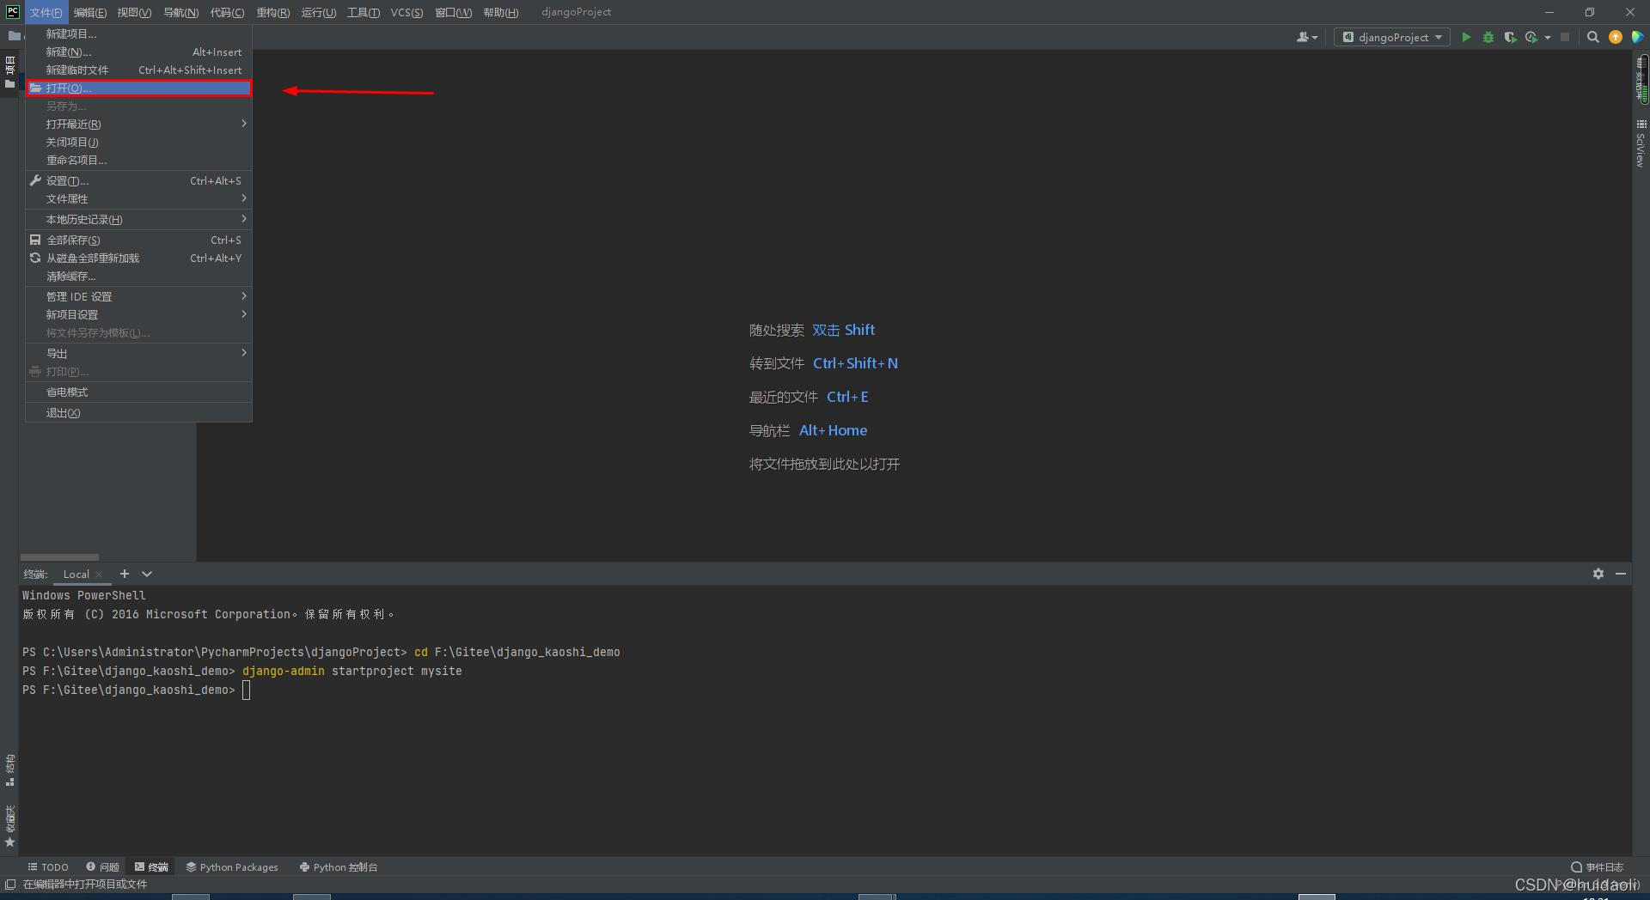Open the Edit (编辑) menu
The height and width of the screenshot is (900, 1650).
pyautogui.click(x=90, y=12)
